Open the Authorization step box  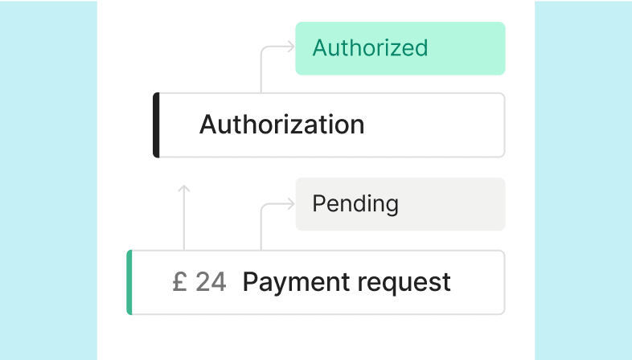click(329, 125)
